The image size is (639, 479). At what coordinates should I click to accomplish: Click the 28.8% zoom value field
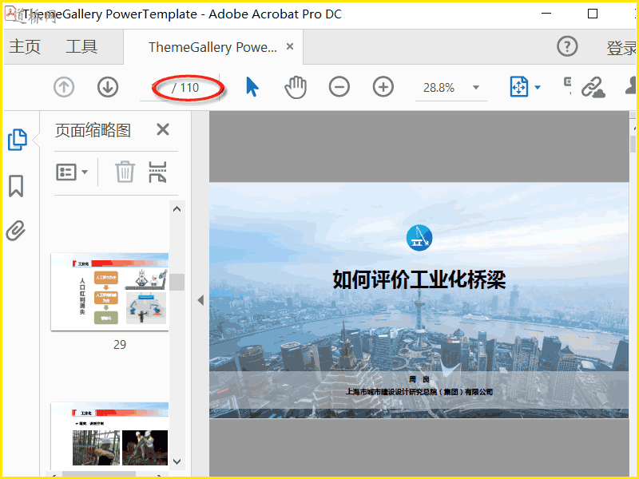coord(439,88)
